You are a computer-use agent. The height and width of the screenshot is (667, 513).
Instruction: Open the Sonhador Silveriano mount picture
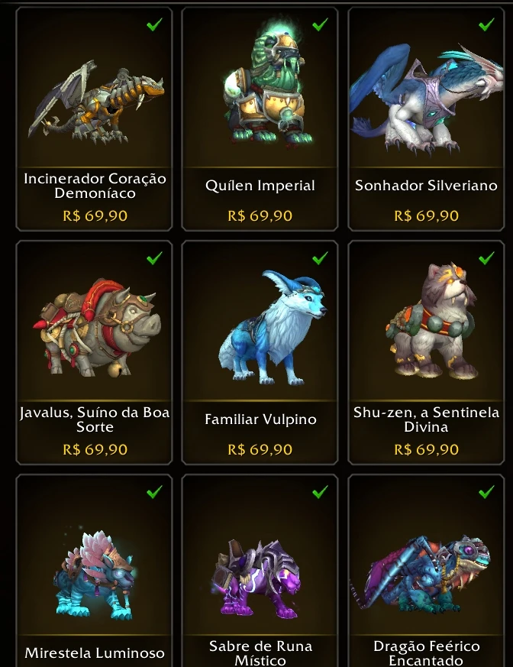pos(426,99)
